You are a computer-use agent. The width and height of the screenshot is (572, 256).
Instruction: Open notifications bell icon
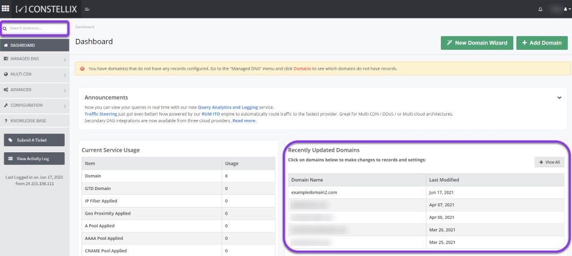coord(540,10)
